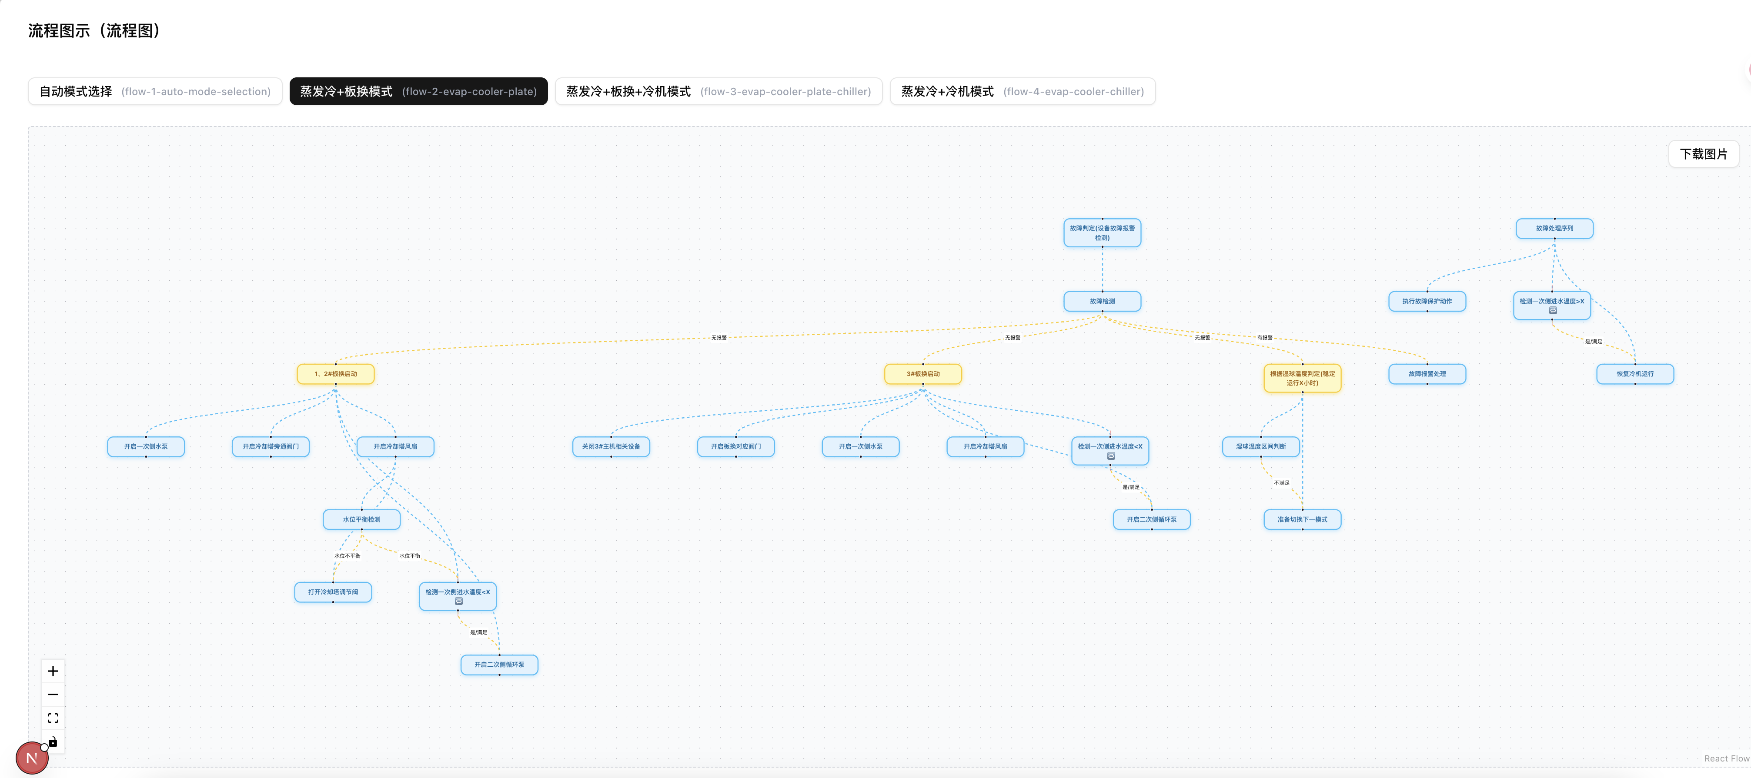1751x778 pixels.
Task: Open the React Flow attribution link
Action: click(1726, 758)
